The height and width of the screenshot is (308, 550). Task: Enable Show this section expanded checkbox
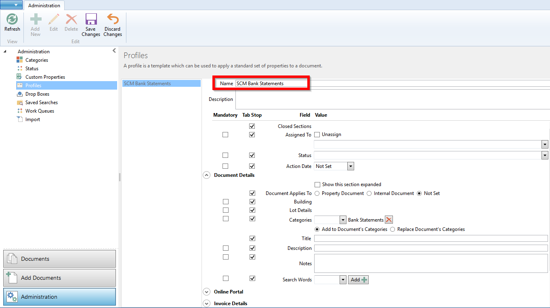[x=317, y=184]
